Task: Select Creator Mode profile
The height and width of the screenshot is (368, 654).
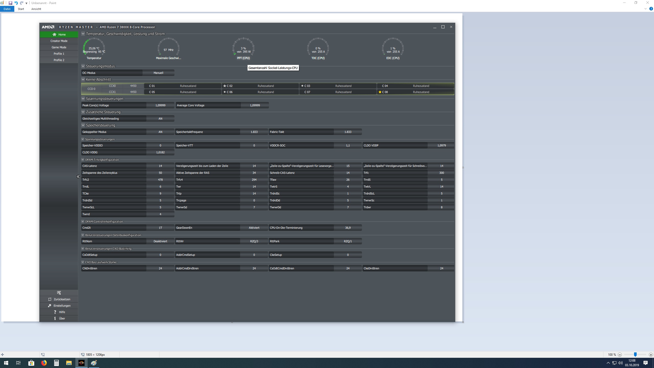Action: [59, 41]
